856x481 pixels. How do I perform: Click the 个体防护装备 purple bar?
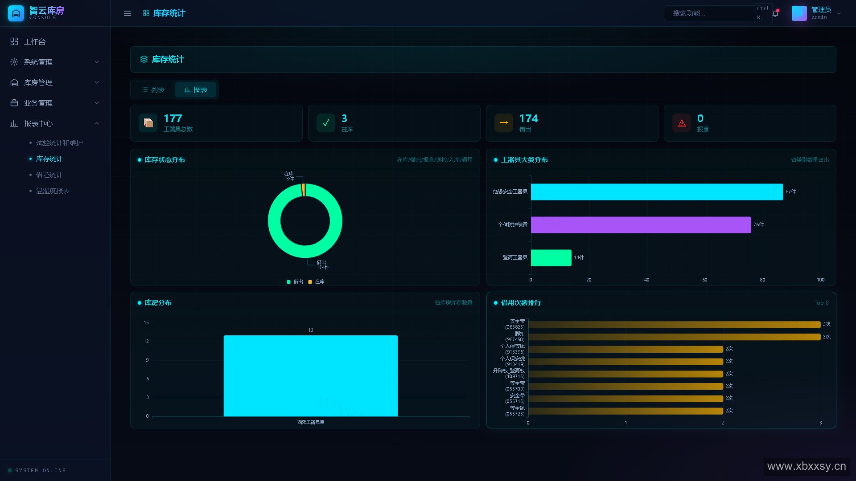(x=641, y=224)
